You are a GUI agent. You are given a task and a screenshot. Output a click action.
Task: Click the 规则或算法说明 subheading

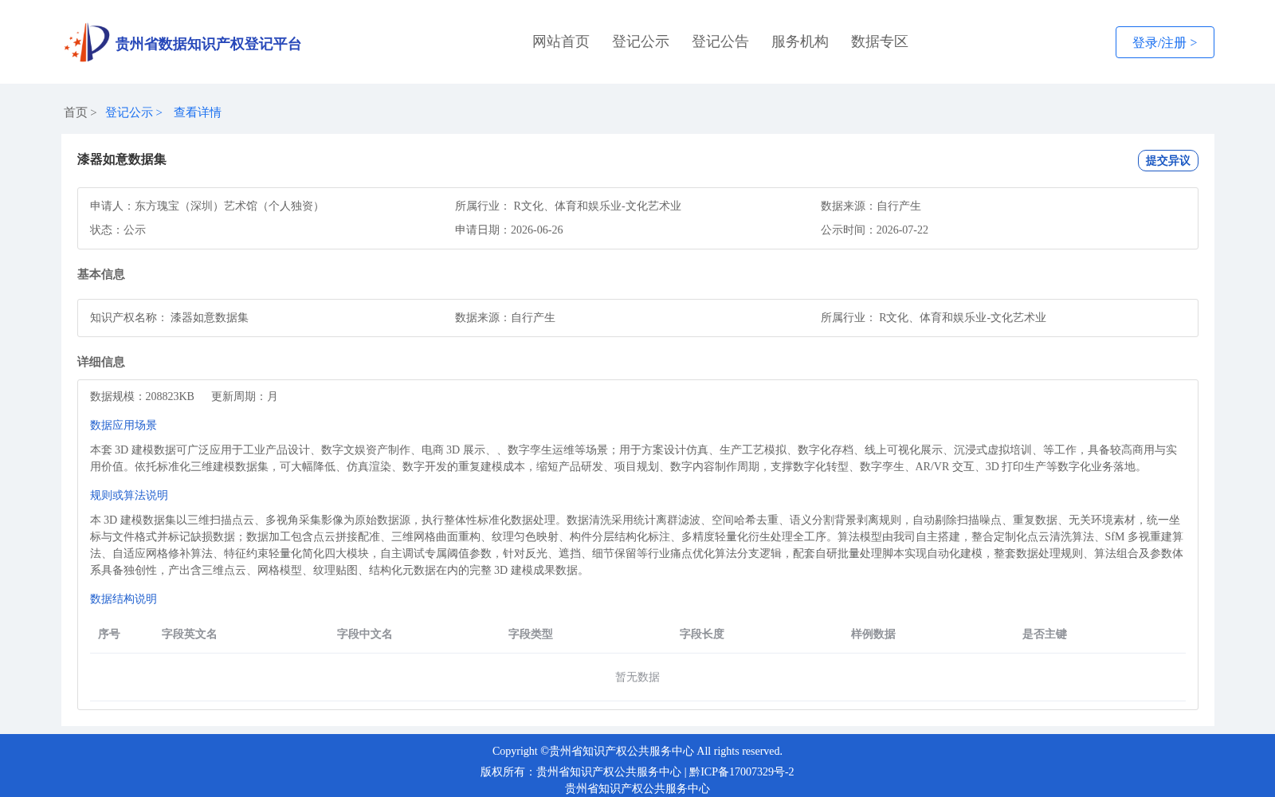point(129,495)
